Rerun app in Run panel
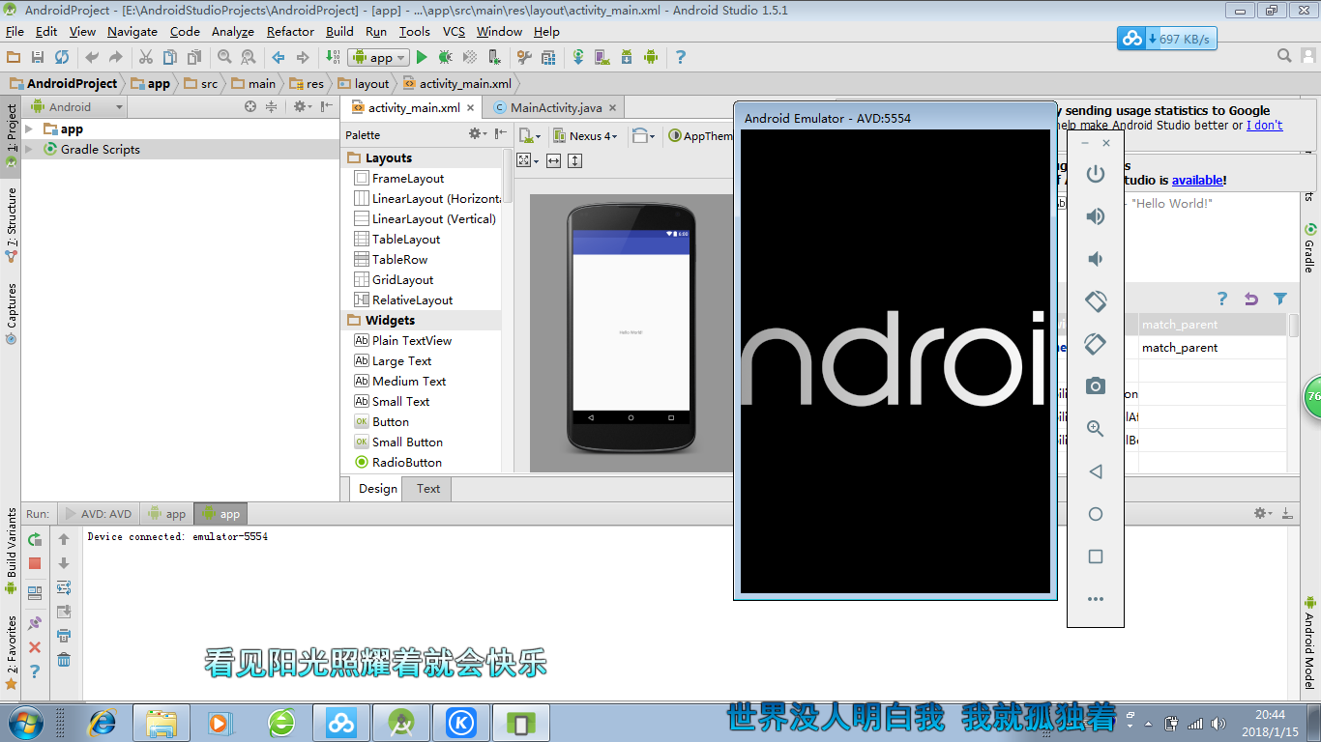The width and height of the screenshot is (1321, 742). [35, 539]
